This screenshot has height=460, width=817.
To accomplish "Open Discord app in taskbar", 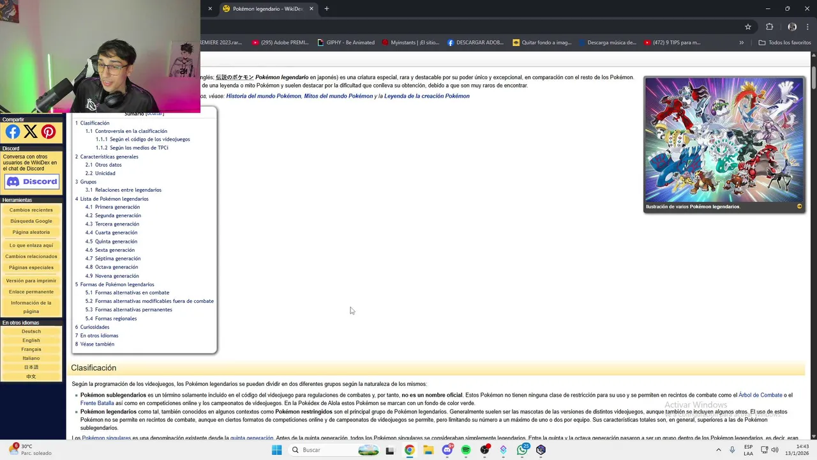I will 447,450.
